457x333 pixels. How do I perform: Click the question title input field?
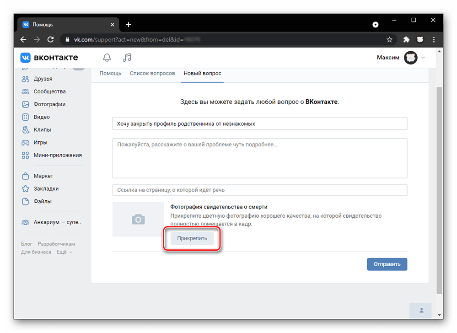click(260, 124)
